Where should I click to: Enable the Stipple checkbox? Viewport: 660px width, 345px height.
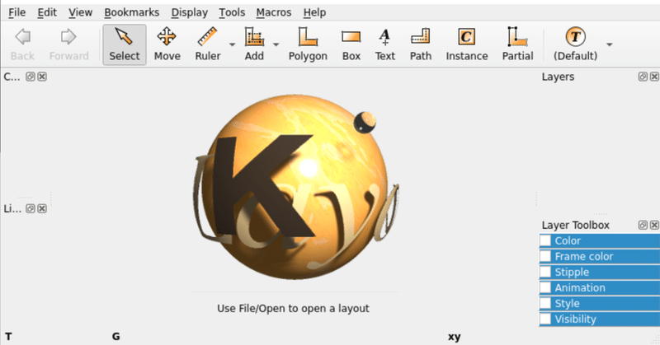545,272
